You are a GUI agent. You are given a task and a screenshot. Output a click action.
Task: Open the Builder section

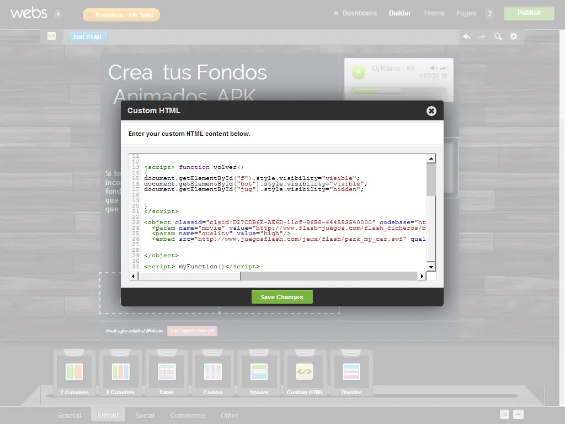click(399, 13)
